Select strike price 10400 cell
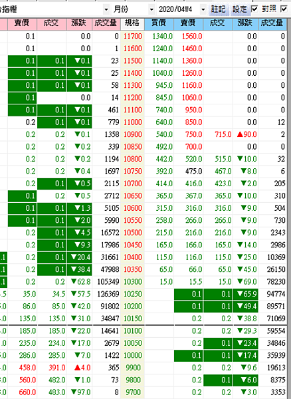The height and width of the screenshot is (399, 291). click(x=132, y=257)
